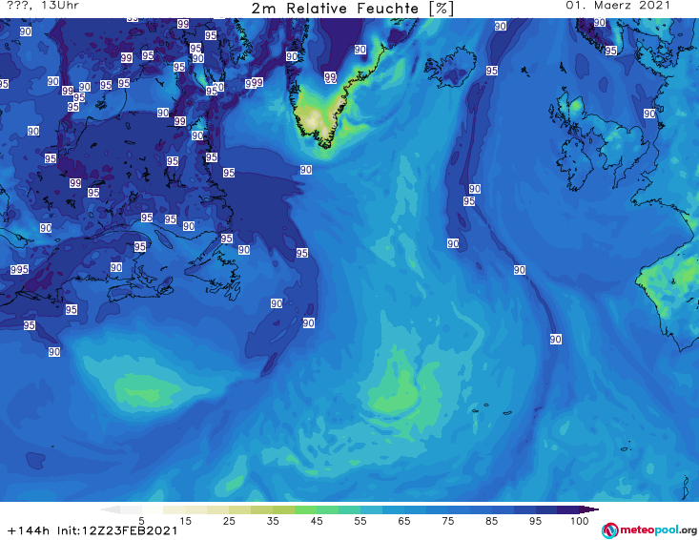Viewport: 699px width, 540px height.
Task: Click the colorbar scale label "65"
Action: coord(404,521)
